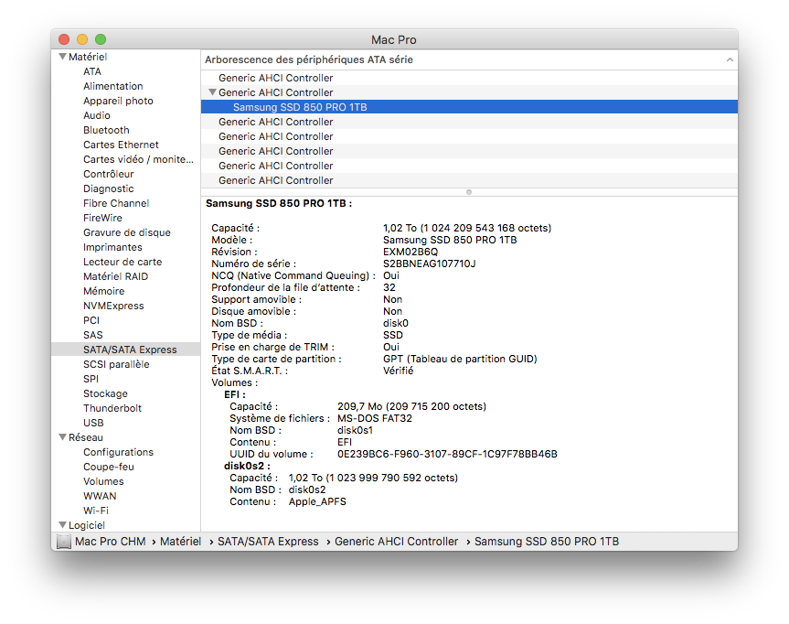This screenshot has width=789, height=624.
Task: Click the serial number S2BBNEAG107710J
Action: [429, 264]
